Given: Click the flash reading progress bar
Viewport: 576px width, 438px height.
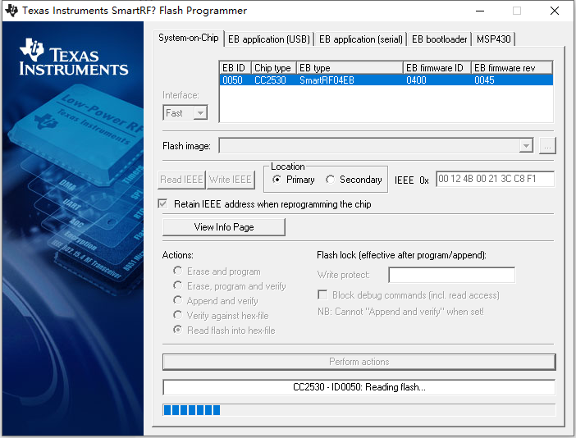Looking at the screenshot, I should click(359, 410).
